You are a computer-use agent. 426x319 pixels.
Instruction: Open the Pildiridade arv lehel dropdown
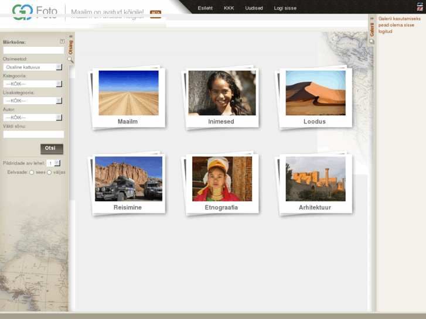tap(53, 163)
